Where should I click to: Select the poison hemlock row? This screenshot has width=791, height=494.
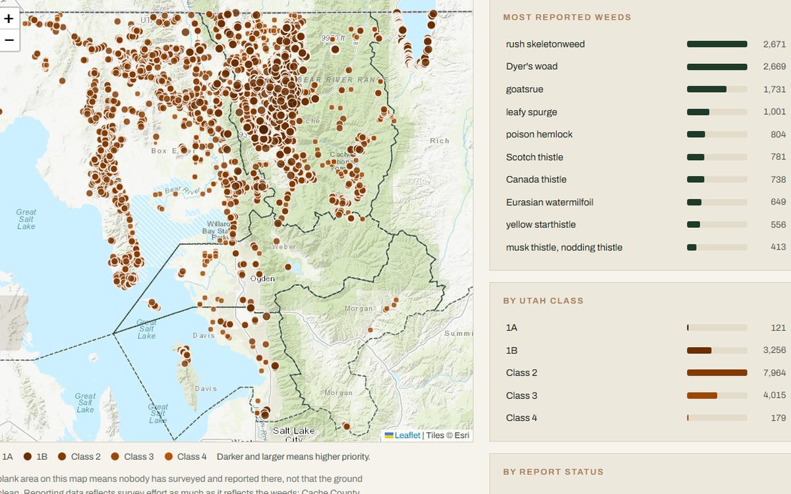click(645, 134)
